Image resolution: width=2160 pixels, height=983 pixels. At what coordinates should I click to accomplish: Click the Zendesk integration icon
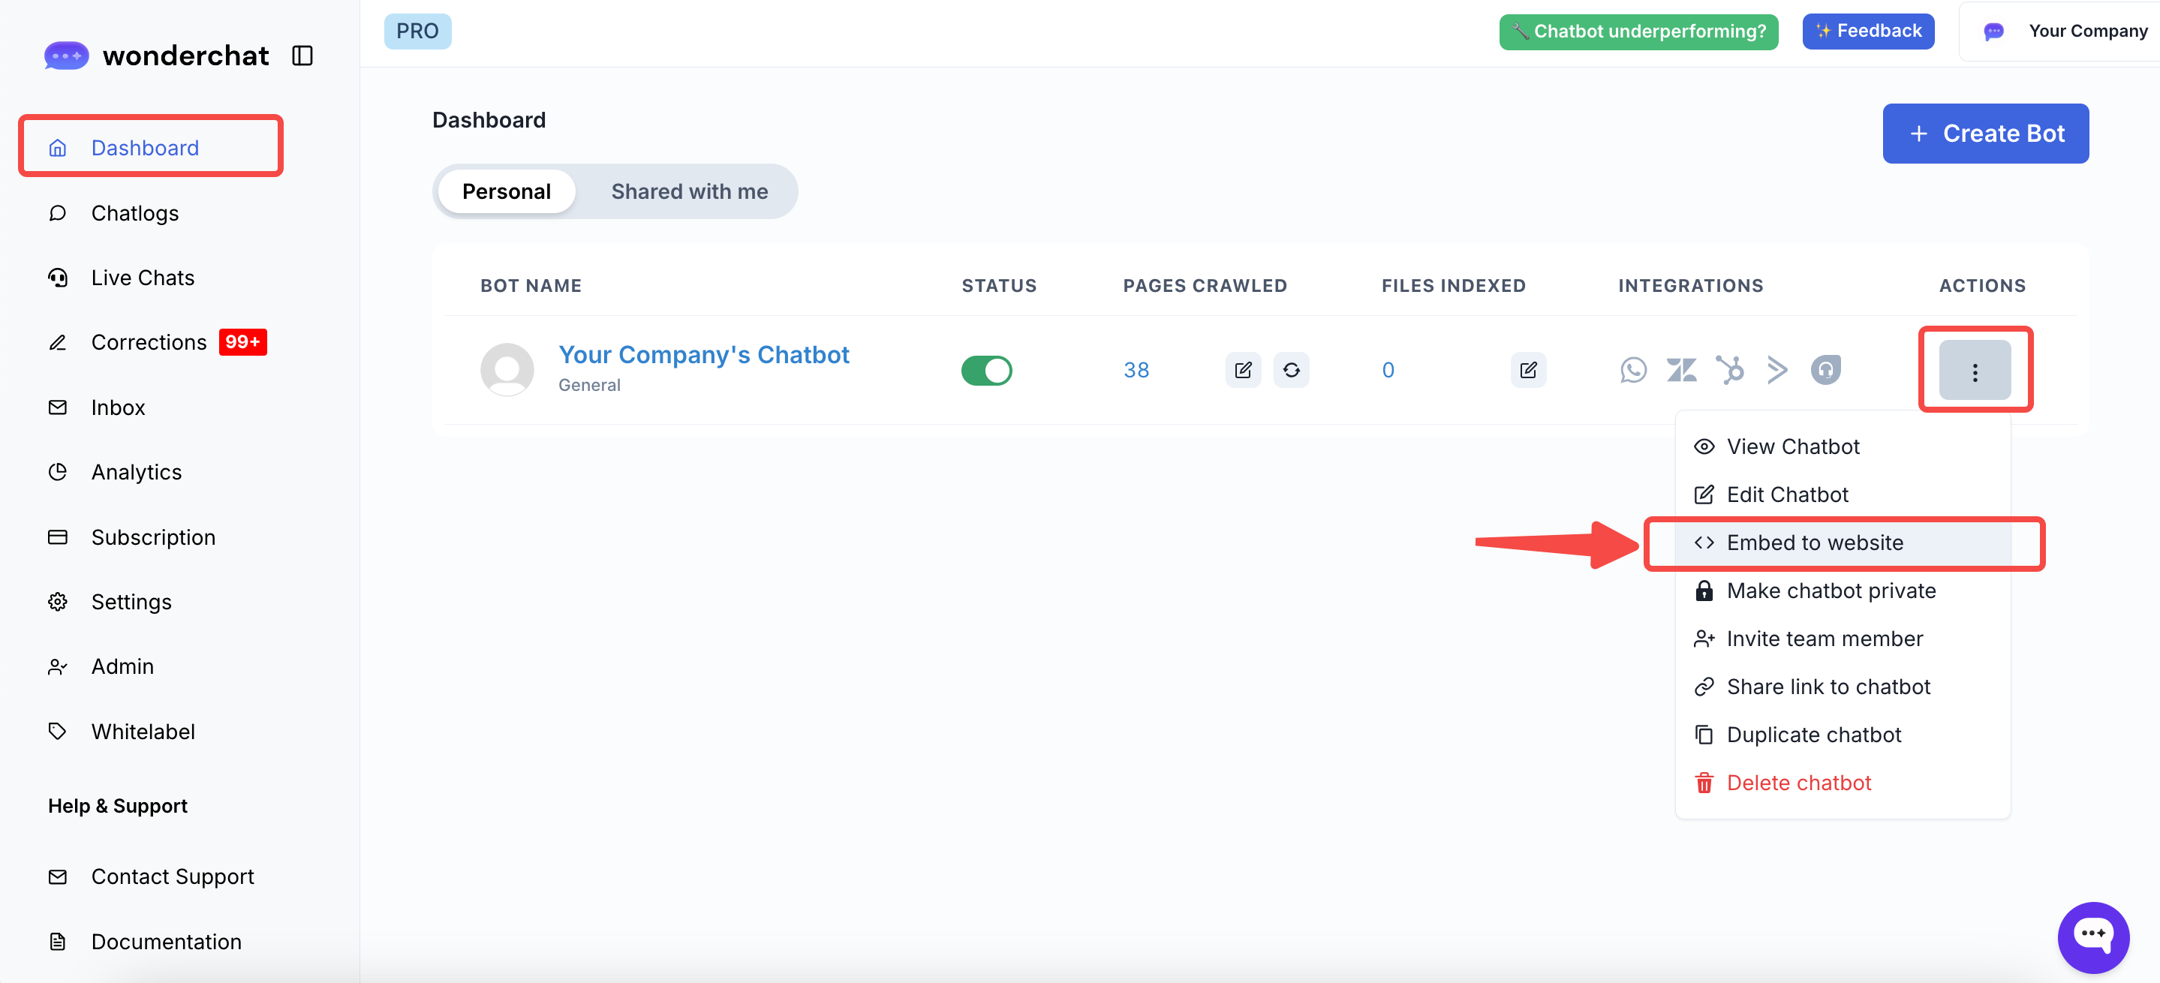click(1681, 370)
